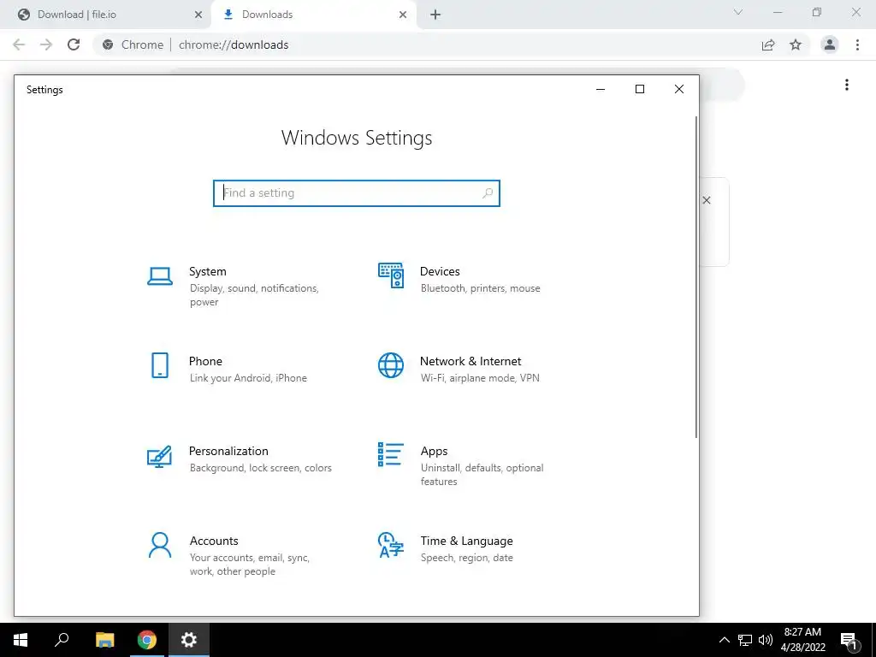The height and width of the screenshot is (657, 876).
Task: Click Chrome's back arrow
Action: (x=19, y=44)
